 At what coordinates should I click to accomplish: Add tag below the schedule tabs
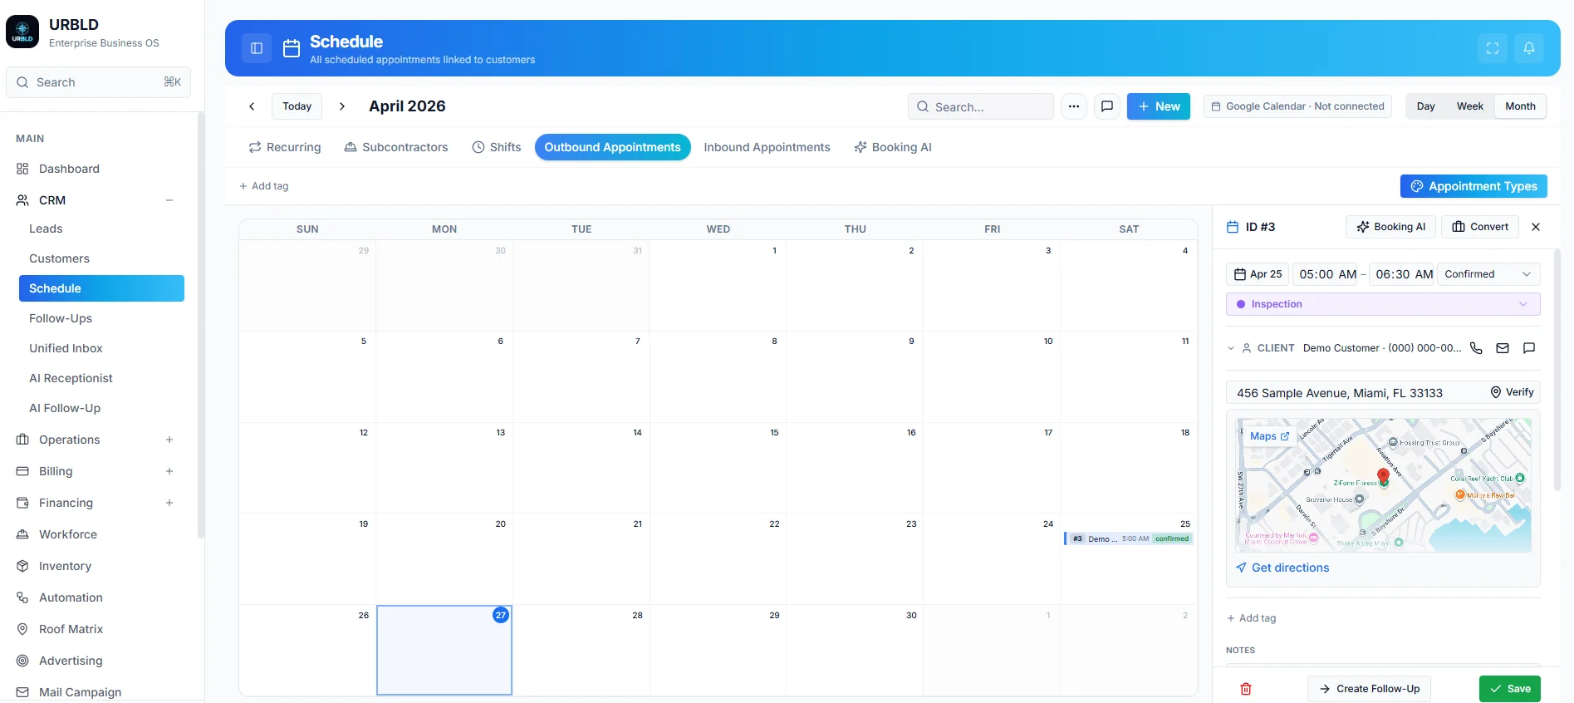[x=263, y=186]
